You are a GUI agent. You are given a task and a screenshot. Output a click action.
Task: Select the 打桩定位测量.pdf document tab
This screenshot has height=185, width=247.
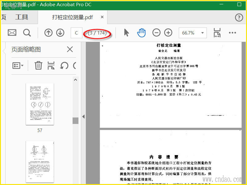pyautogui.click(x=73, y=17)
